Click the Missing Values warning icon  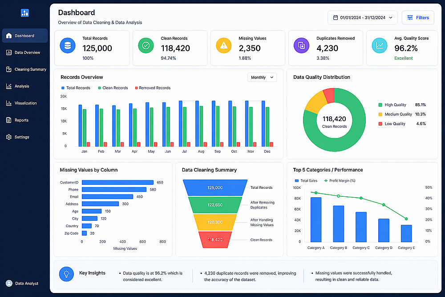[x=224, y=45]
